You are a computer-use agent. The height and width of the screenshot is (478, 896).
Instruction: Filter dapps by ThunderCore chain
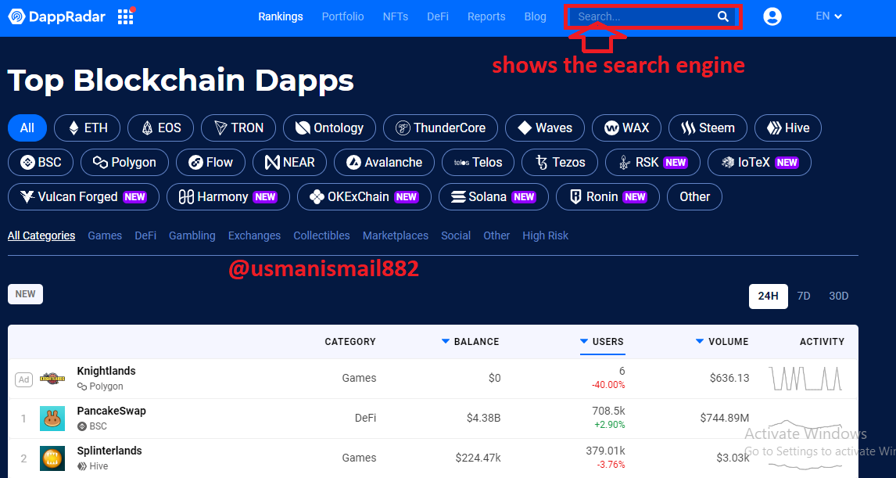coord(440,128)
